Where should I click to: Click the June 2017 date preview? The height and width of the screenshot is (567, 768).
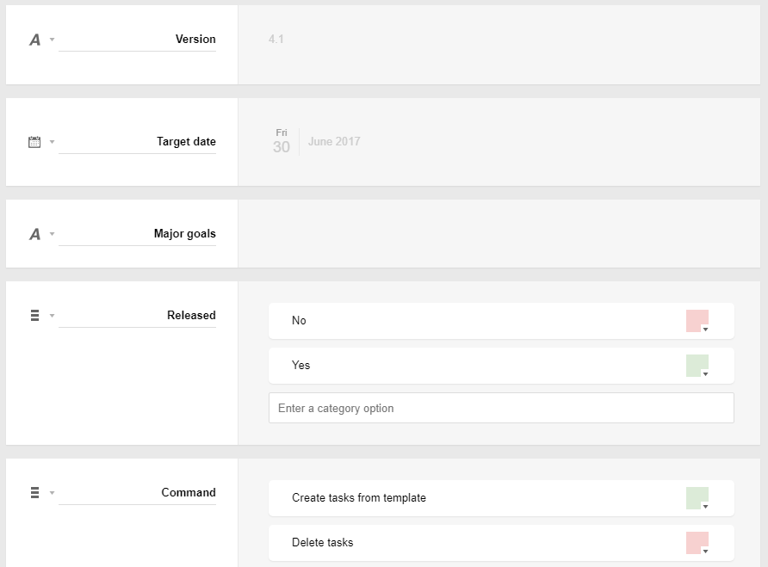point(334,141)
